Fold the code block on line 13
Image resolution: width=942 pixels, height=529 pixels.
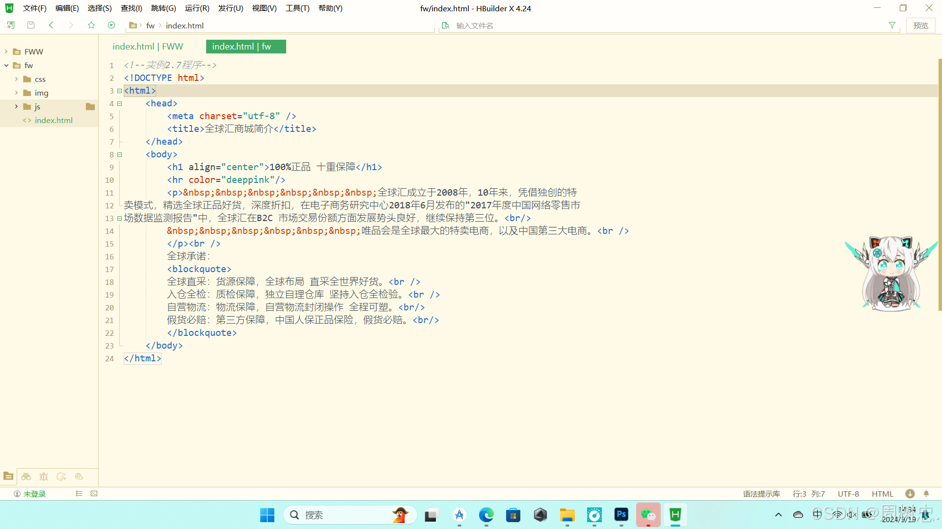119,218
